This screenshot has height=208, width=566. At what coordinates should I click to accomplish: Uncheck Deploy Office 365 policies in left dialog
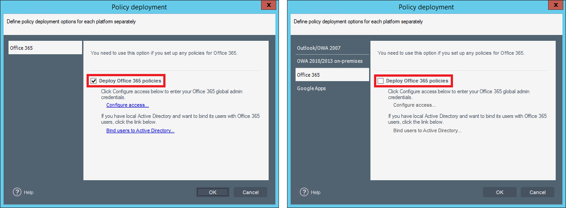[93, 81]
